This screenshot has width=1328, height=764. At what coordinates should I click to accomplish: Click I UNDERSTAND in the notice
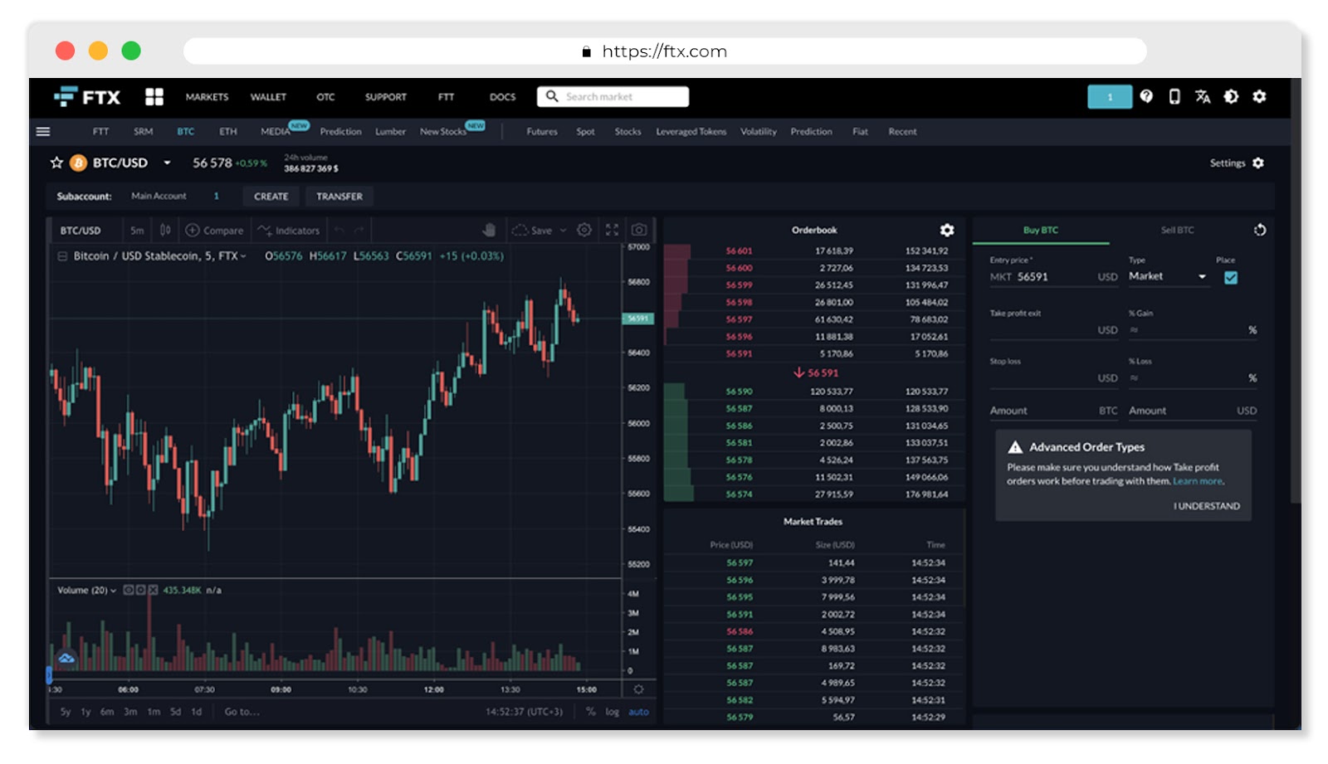point(1206,506)
